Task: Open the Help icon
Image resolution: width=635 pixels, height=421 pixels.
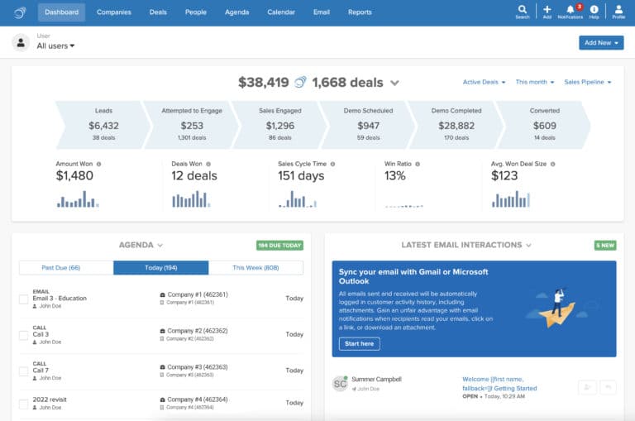Action: coord(594,9)
